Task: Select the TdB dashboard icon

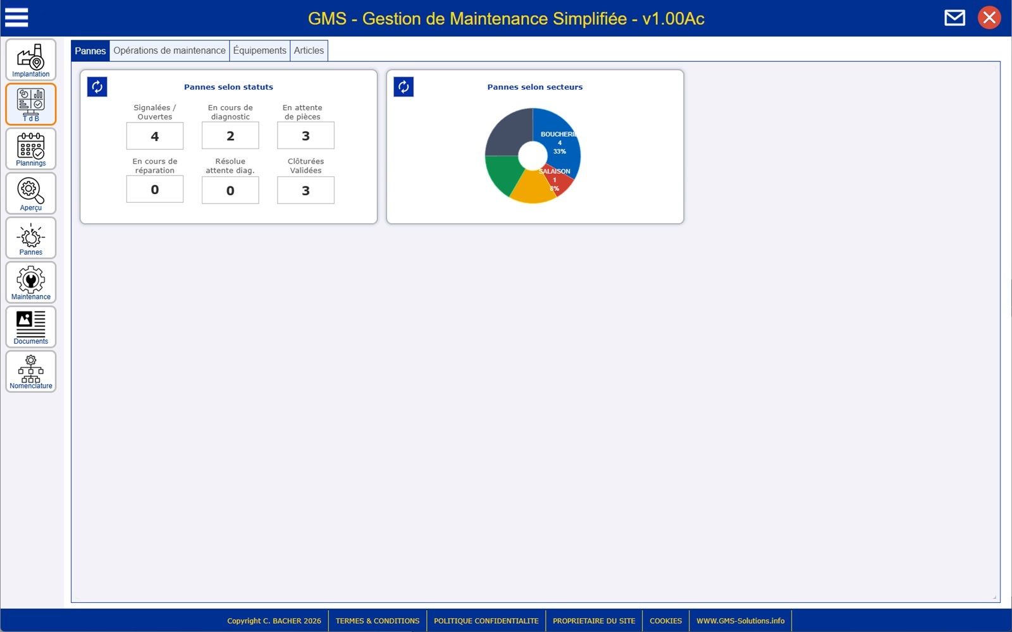Action: [x=31, y=104]
